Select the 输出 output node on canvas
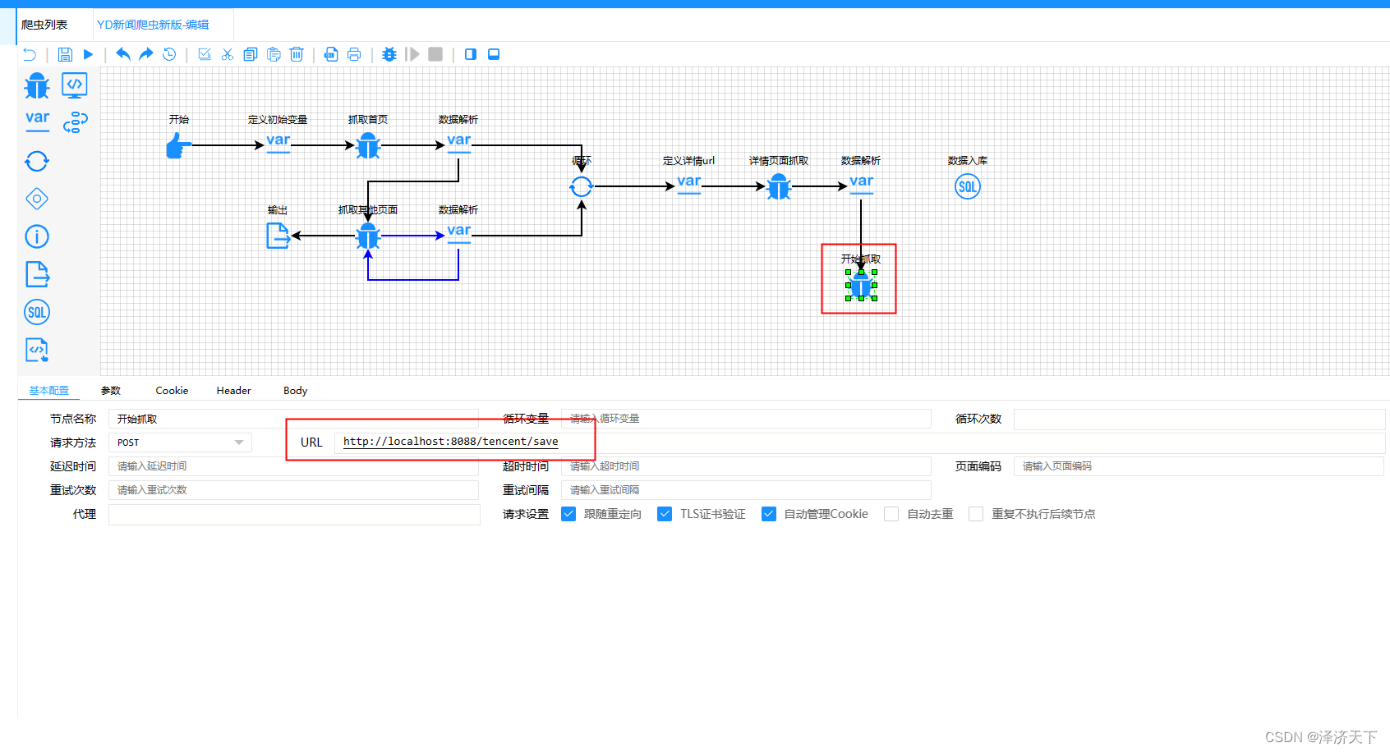Viewport: 1390px width, 752px height. point(278,236)
